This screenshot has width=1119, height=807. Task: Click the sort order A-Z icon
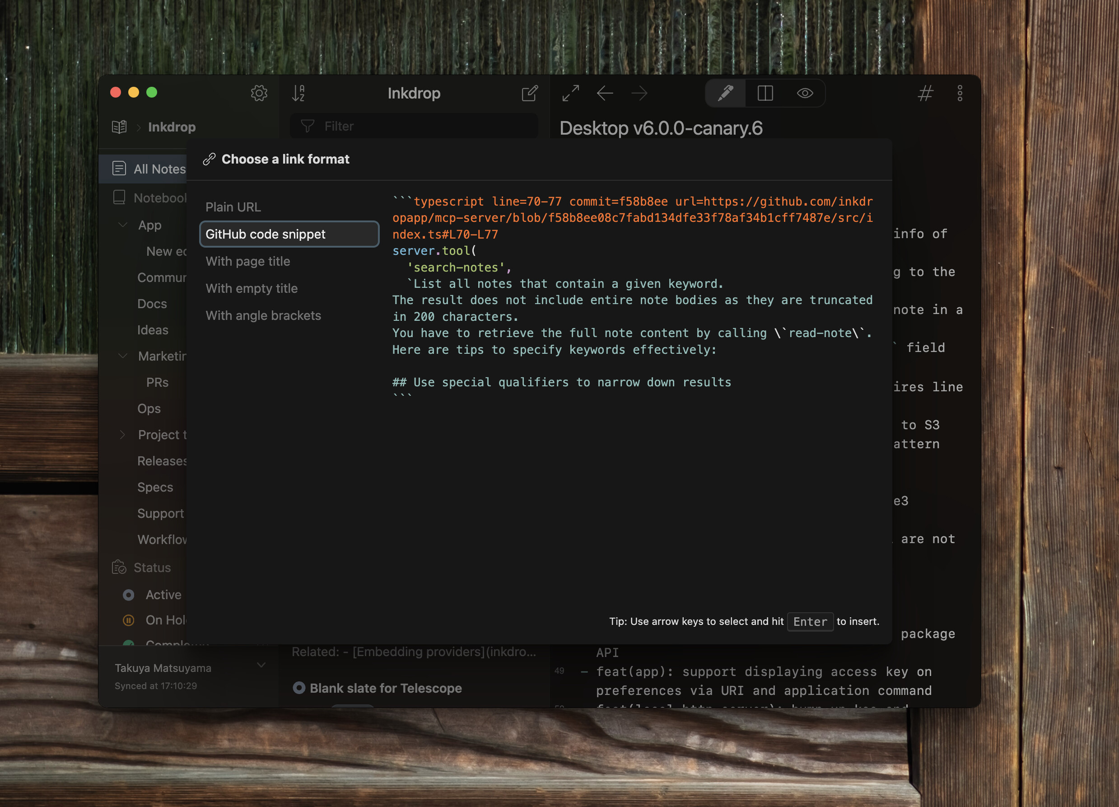pyautogui.click(x=298, y=93)
